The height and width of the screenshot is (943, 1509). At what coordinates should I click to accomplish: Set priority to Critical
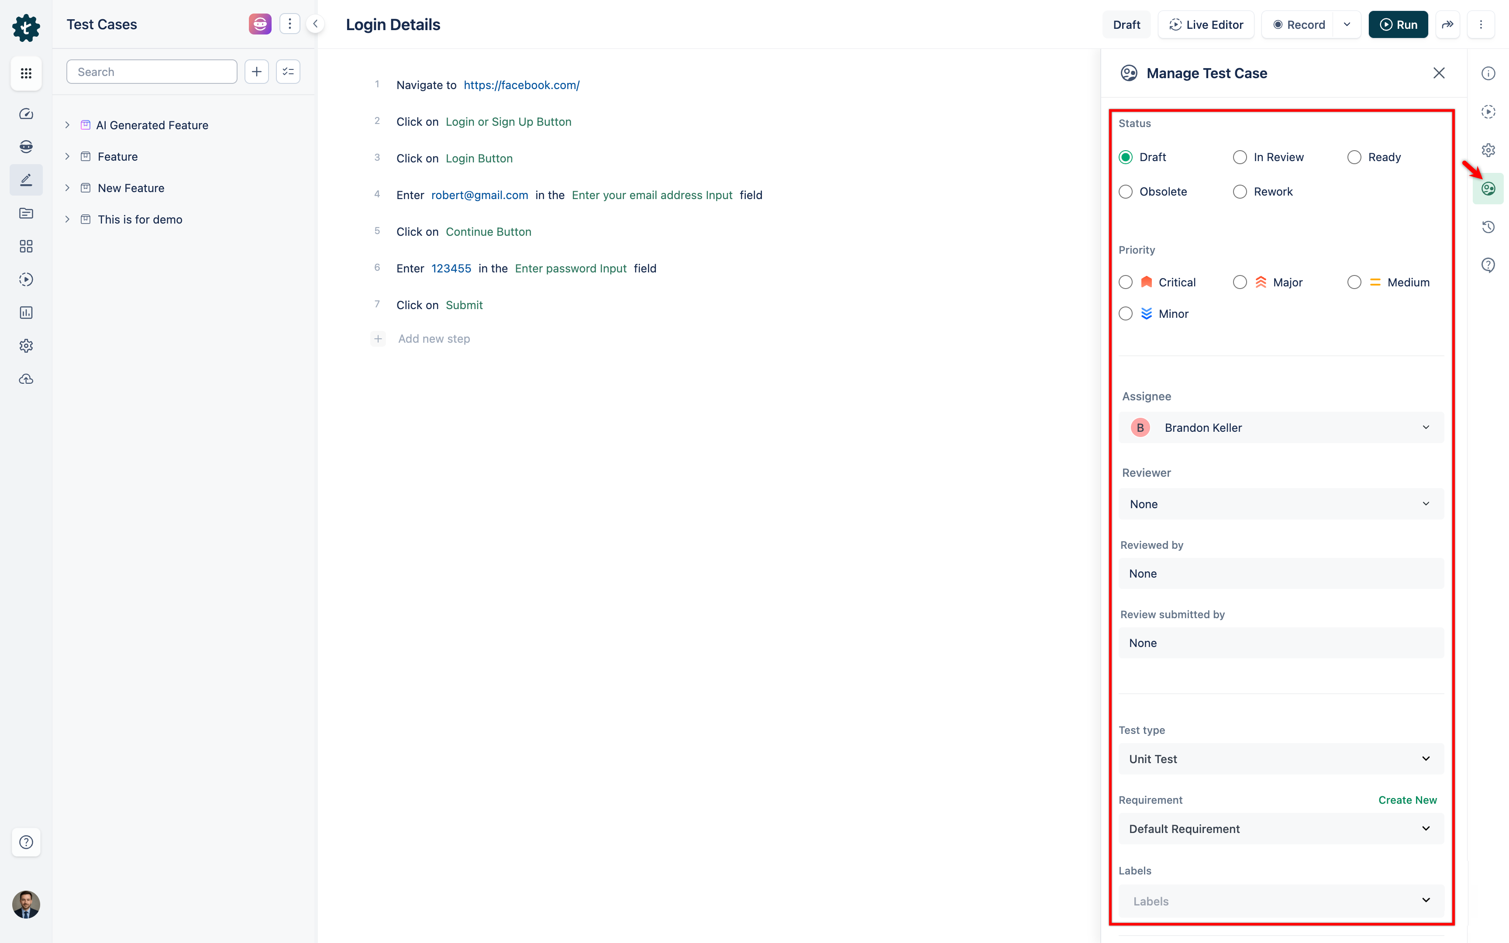[x=1126, y=282]
